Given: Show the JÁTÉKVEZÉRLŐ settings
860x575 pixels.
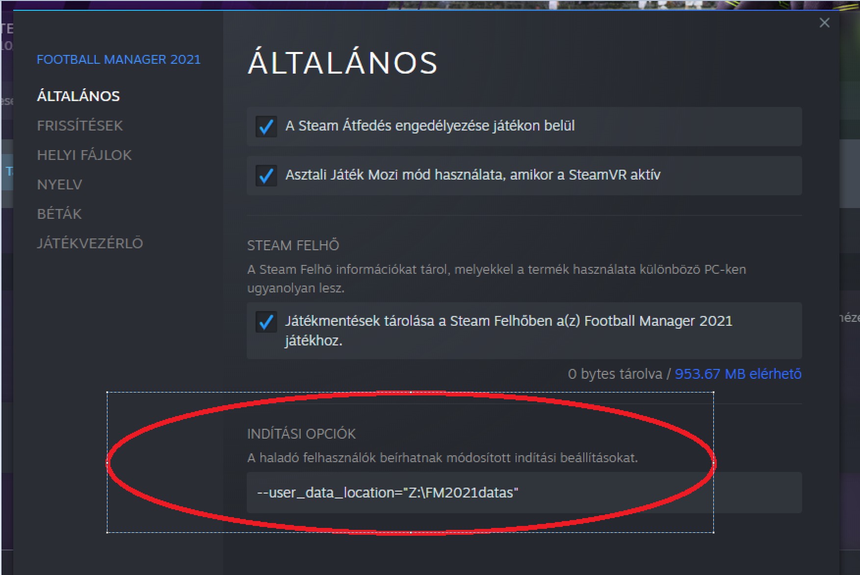Looking at the screenshot, I should coord(90,243).
